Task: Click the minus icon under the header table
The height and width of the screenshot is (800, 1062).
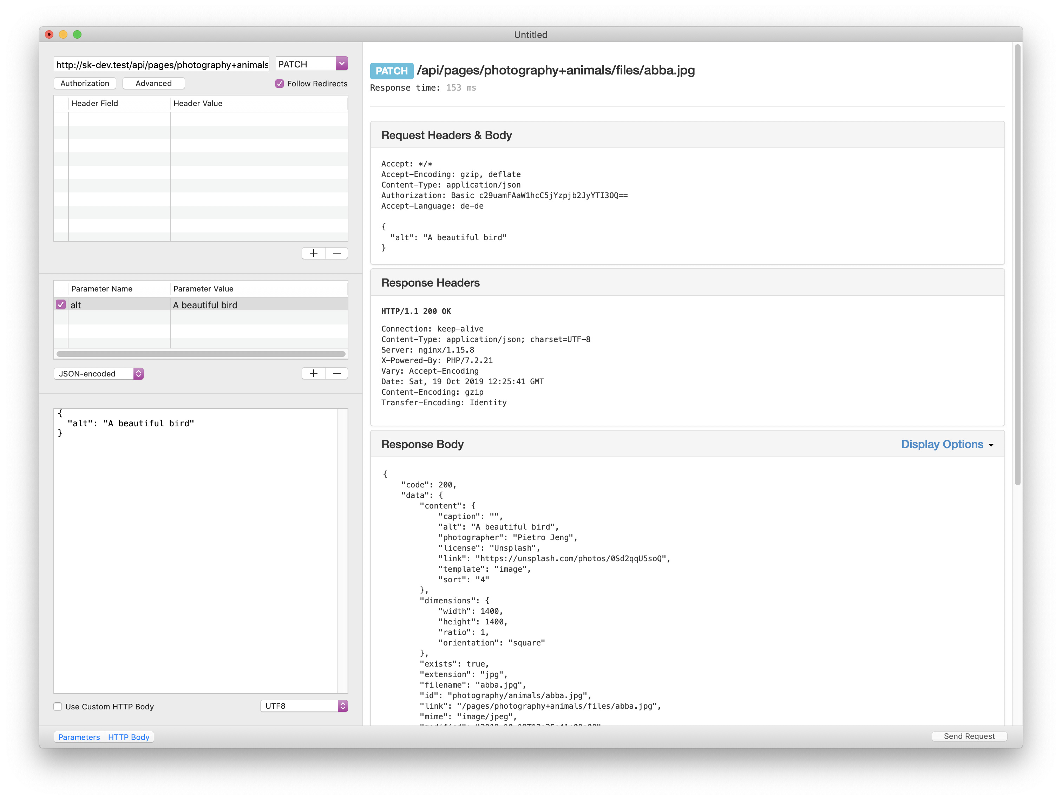Action: [x=336, y=254]
